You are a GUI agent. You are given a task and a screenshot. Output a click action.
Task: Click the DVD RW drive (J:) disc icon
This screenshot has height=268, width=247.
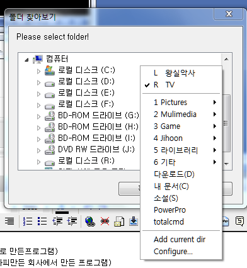50,150
